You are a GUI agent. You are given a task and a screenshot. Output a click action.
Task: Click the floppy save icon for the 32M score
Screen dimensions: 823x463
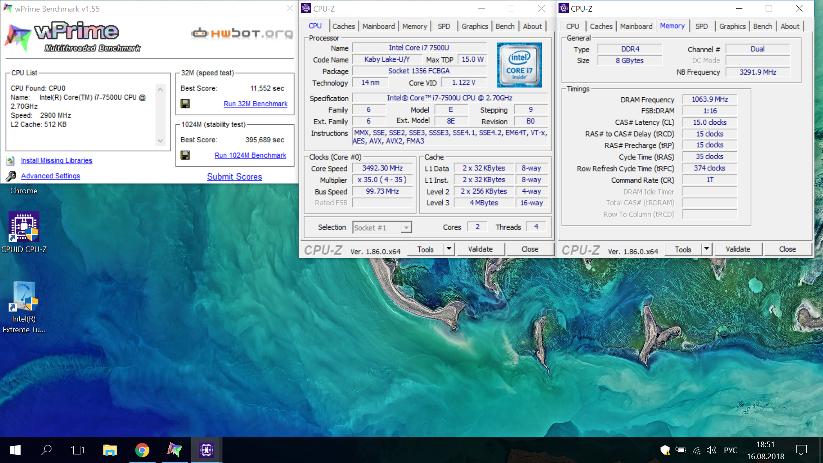click(185, 104)
